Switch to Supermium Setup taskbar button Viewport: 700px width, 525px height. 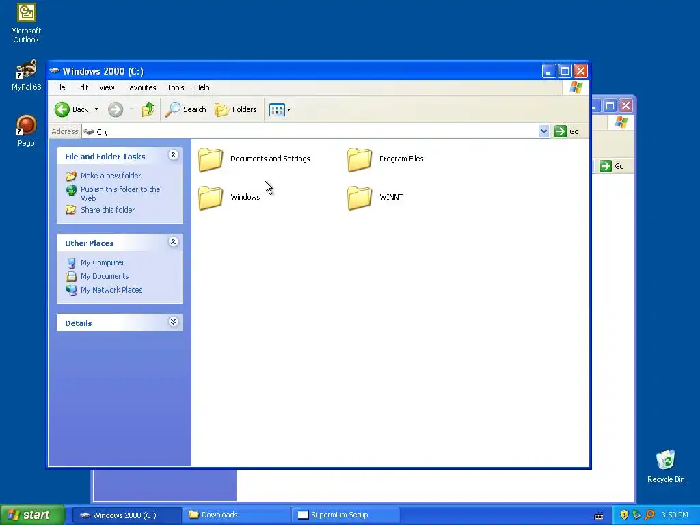(x=345, y=515)
